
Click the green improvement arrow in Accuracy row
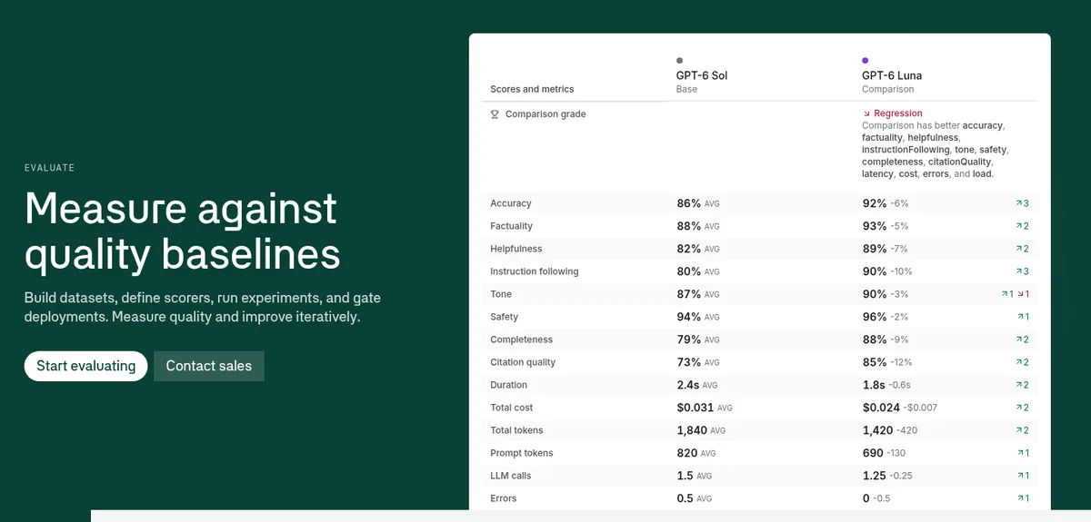1018,203
